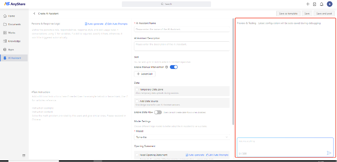Viewport: 337px width, 162px height.
Task: Open the Model dropdown showing Tome-lite
Action: point(182,137)
